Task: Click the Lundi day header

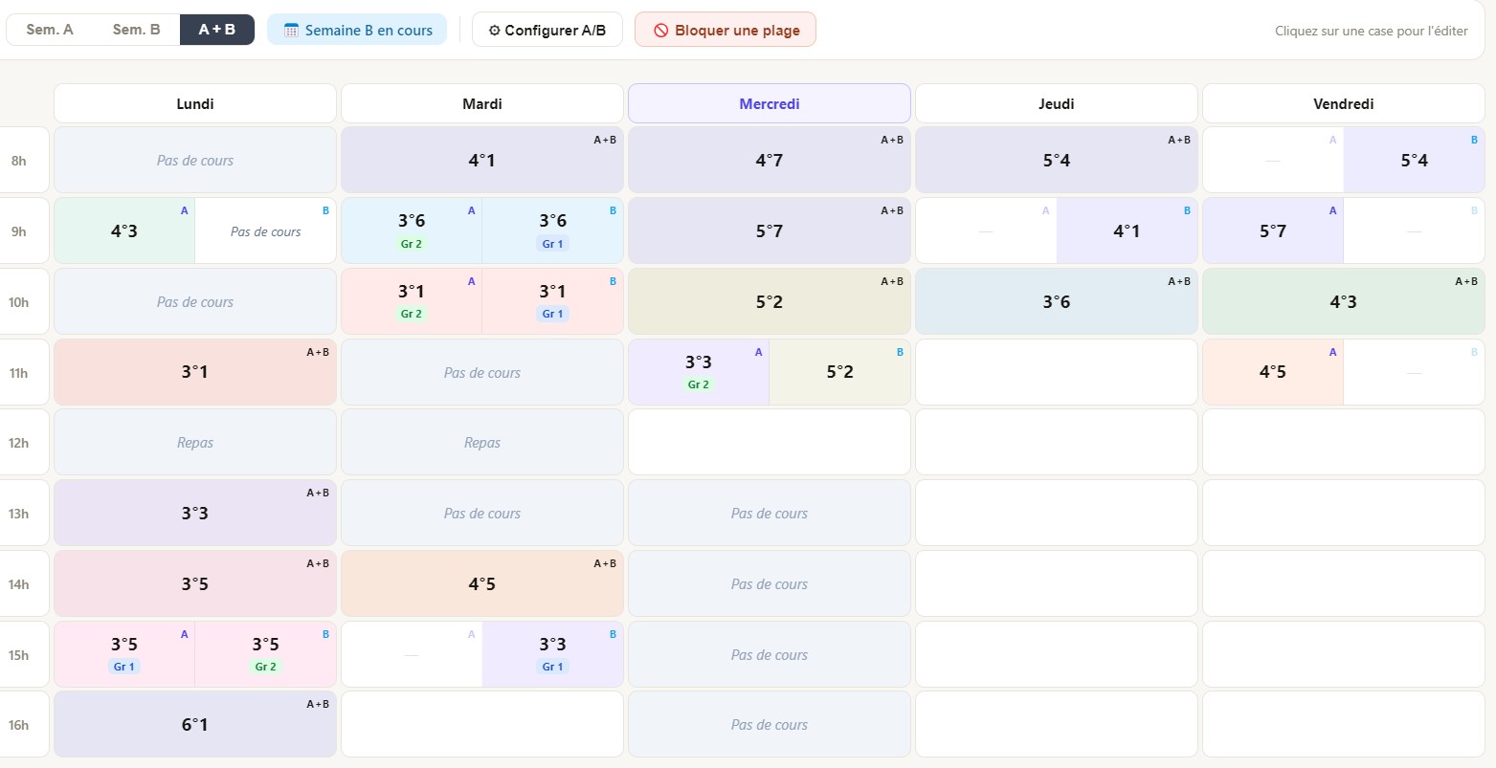Action: [195, 103]
